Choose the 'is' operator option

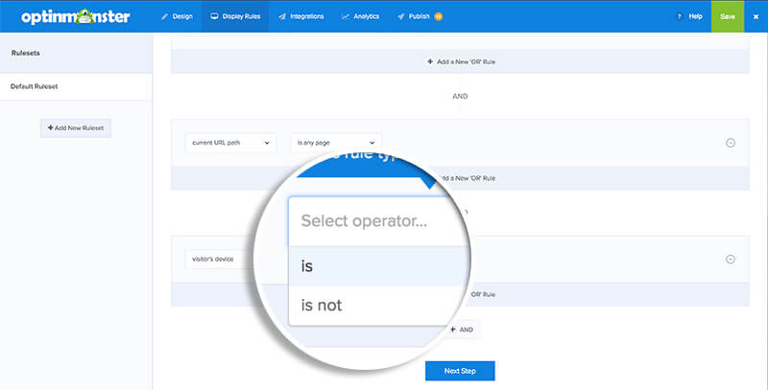[x=379, y=266]
